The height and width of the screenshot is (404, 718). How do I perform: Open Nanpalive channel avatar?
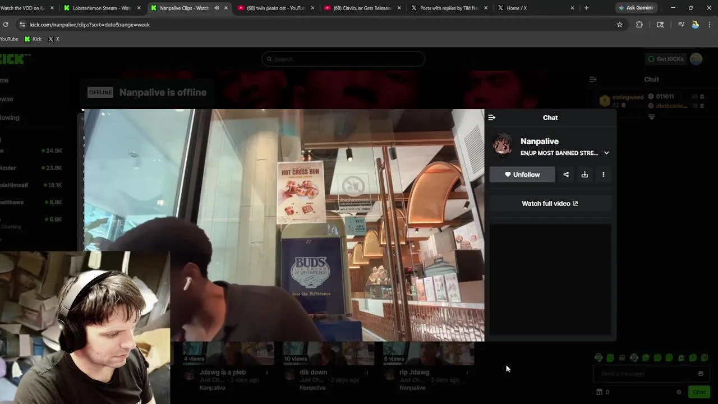[x=503, y=145]
